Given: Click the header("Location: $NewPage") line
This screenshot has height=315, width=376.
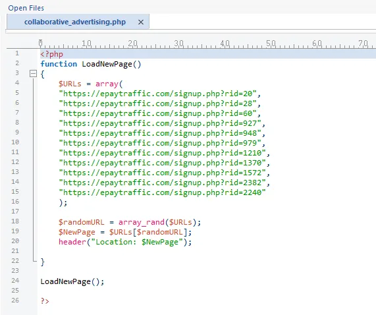Looking at the screenshot, I should (125, 242).
